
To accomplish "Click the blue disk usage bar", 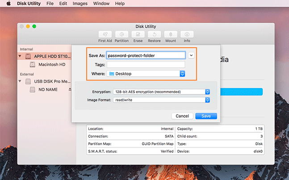I will tap(242, 92).
